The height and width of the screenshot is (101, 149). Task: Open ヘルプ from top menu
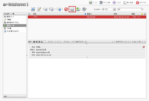coord(117,3)
